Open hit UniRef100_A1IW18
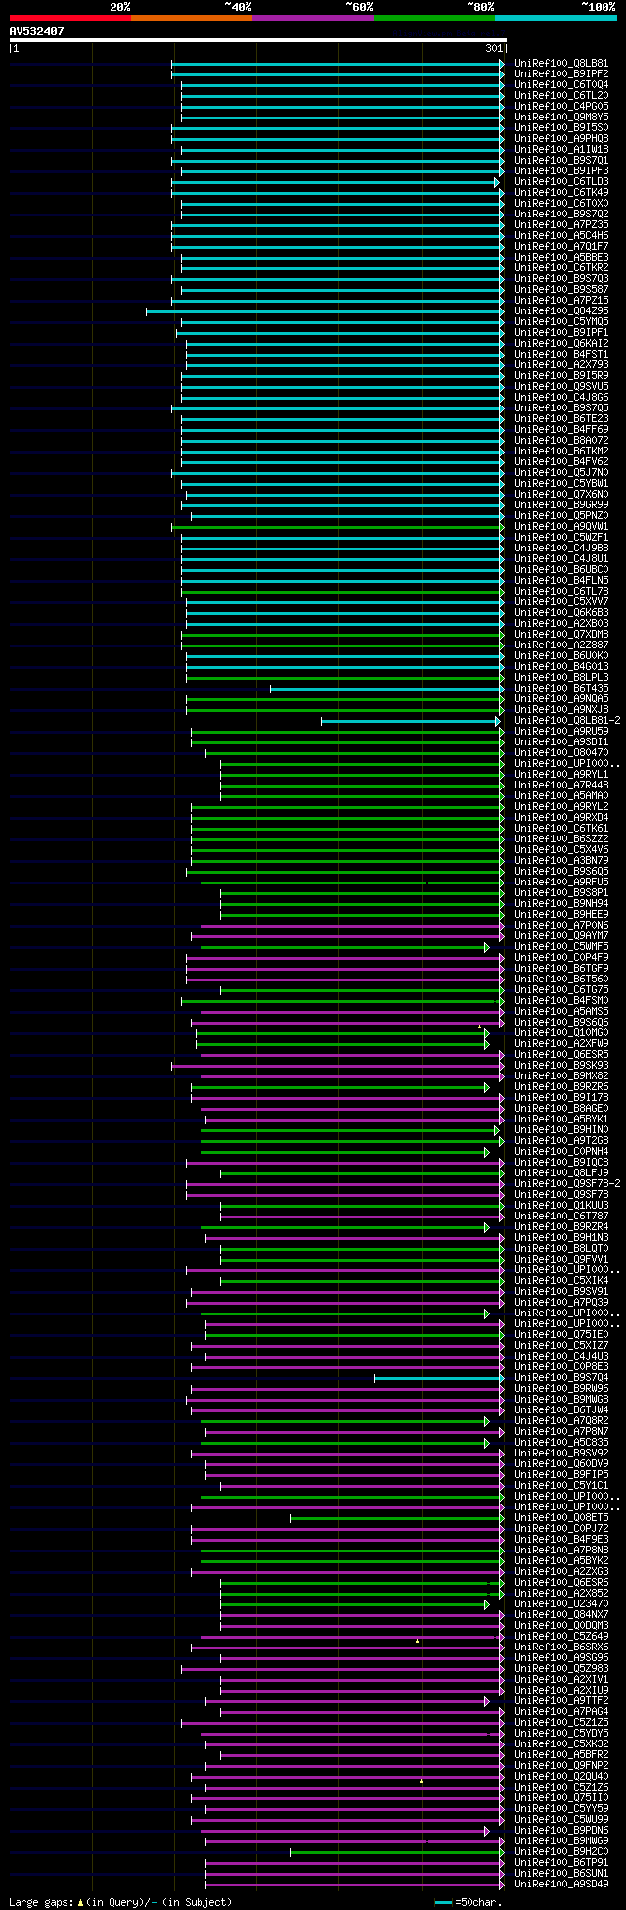The height and width of the screenshot is (1910, 626). [x=561, y=149]
